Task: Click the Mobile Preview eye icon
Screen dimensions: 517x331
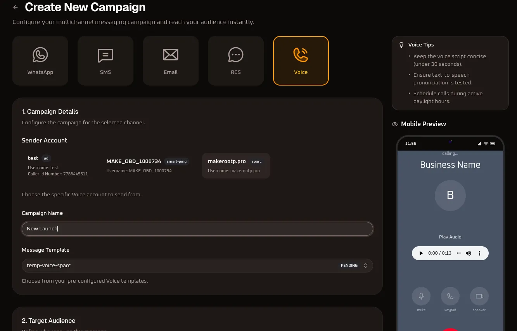Action: [x=395, y=124]
